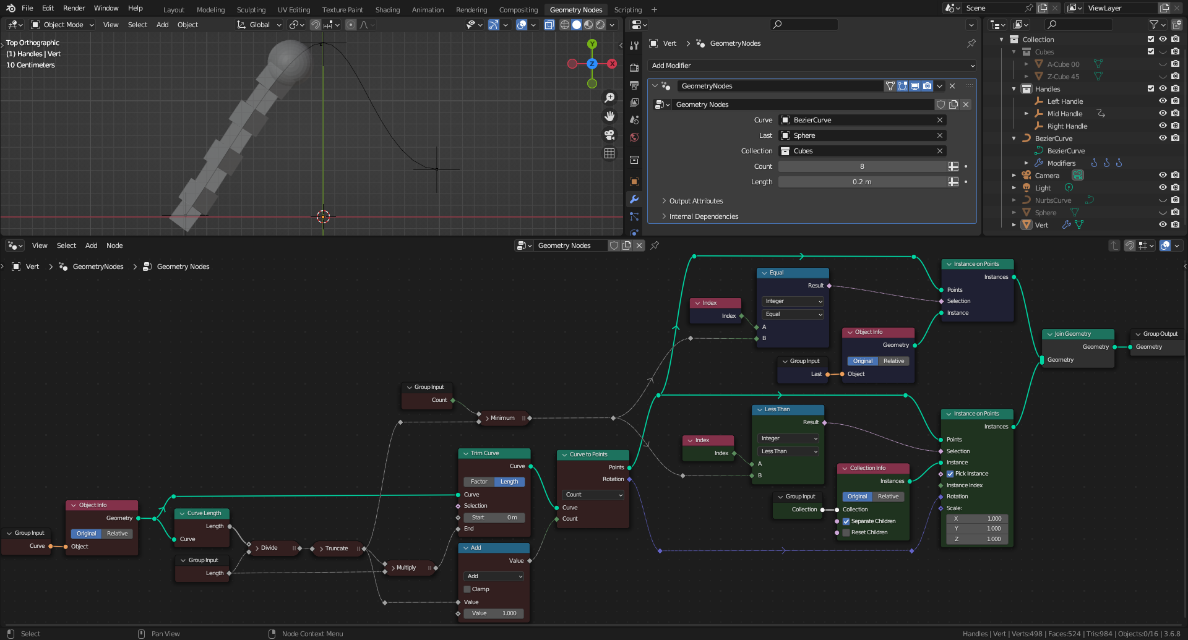
Task: Toggle the camera view icon in viewport
Action: [x=609, y=135]
